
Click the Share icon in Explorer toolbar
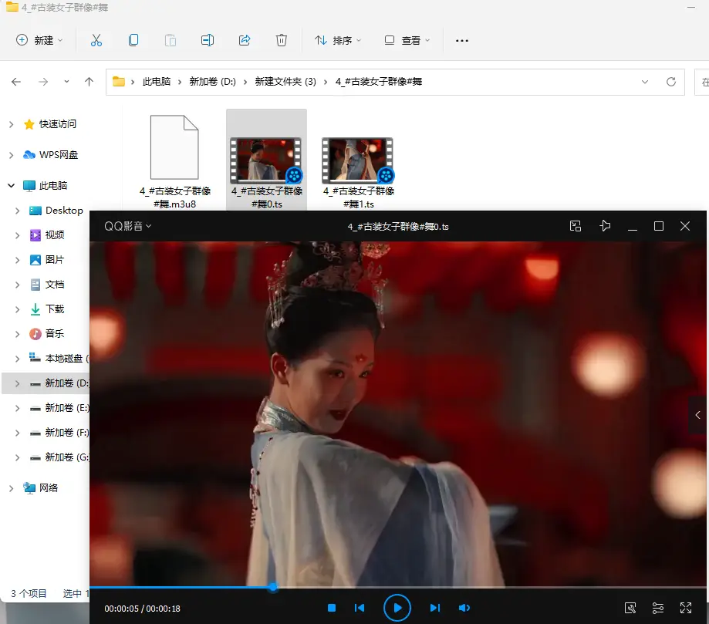245,40
